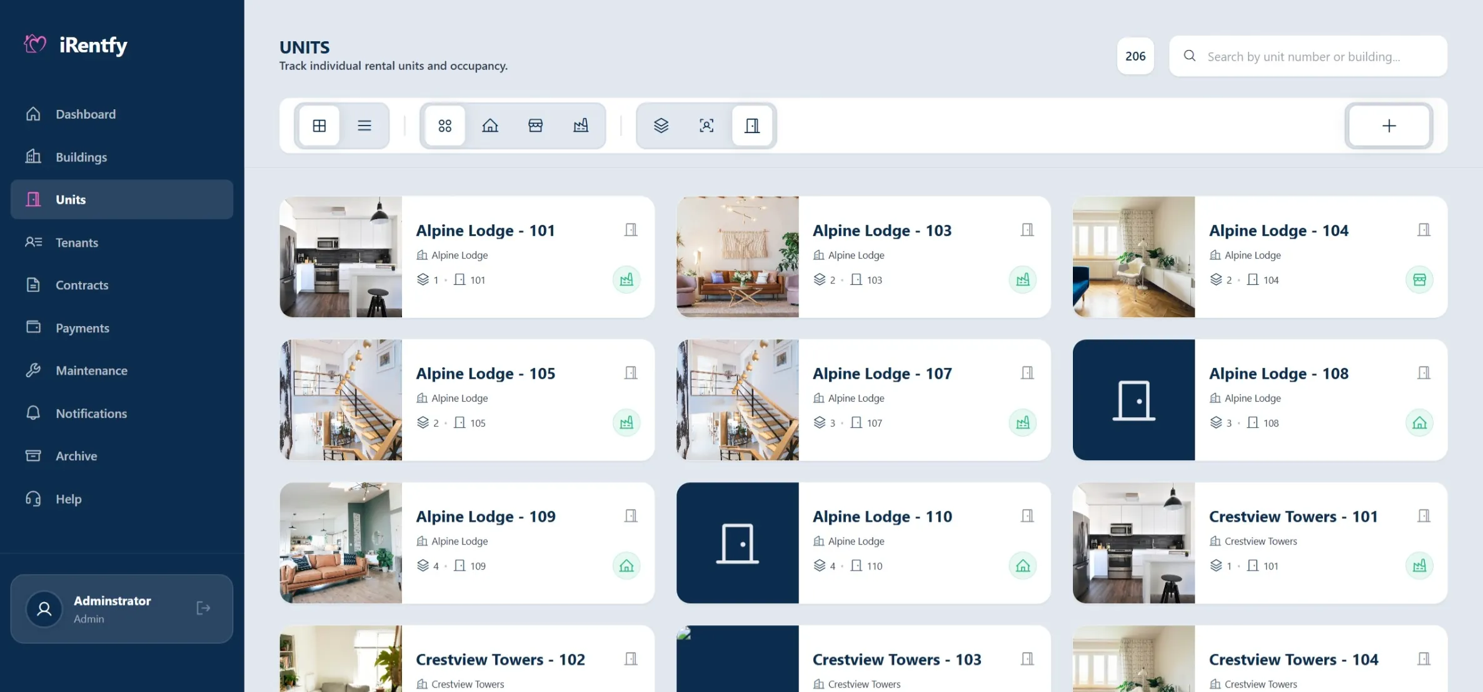The height and width of the screenshot is (692, 1483).
Task: Filter units by commercial store icon
Action: pyautogui.click(x=536, y=126)
